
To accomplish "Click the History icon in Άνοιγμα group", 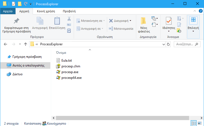I will (179, 31).
